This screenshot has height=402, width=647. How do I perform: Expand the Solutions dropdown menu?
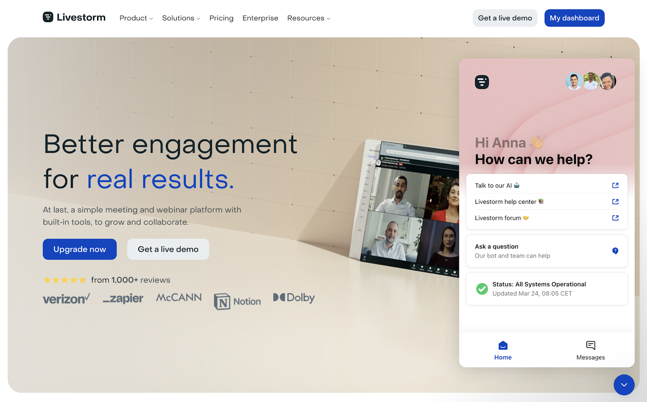181,18
